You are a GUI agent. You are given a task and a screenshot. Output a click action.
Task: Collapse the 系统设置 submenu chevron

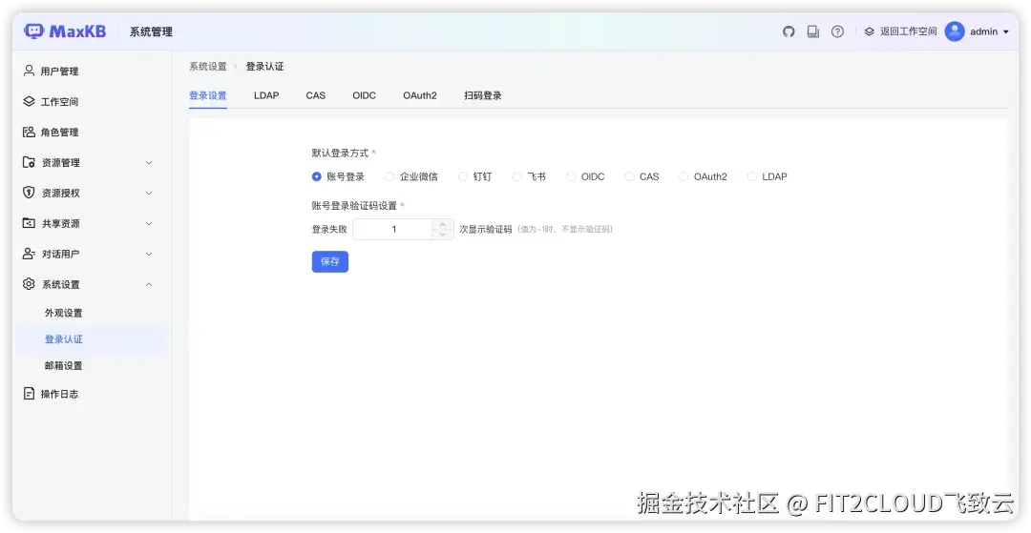point(149,284)
